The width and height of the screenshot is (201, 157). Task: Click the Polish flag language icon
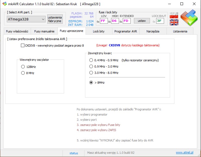[174, 16]
